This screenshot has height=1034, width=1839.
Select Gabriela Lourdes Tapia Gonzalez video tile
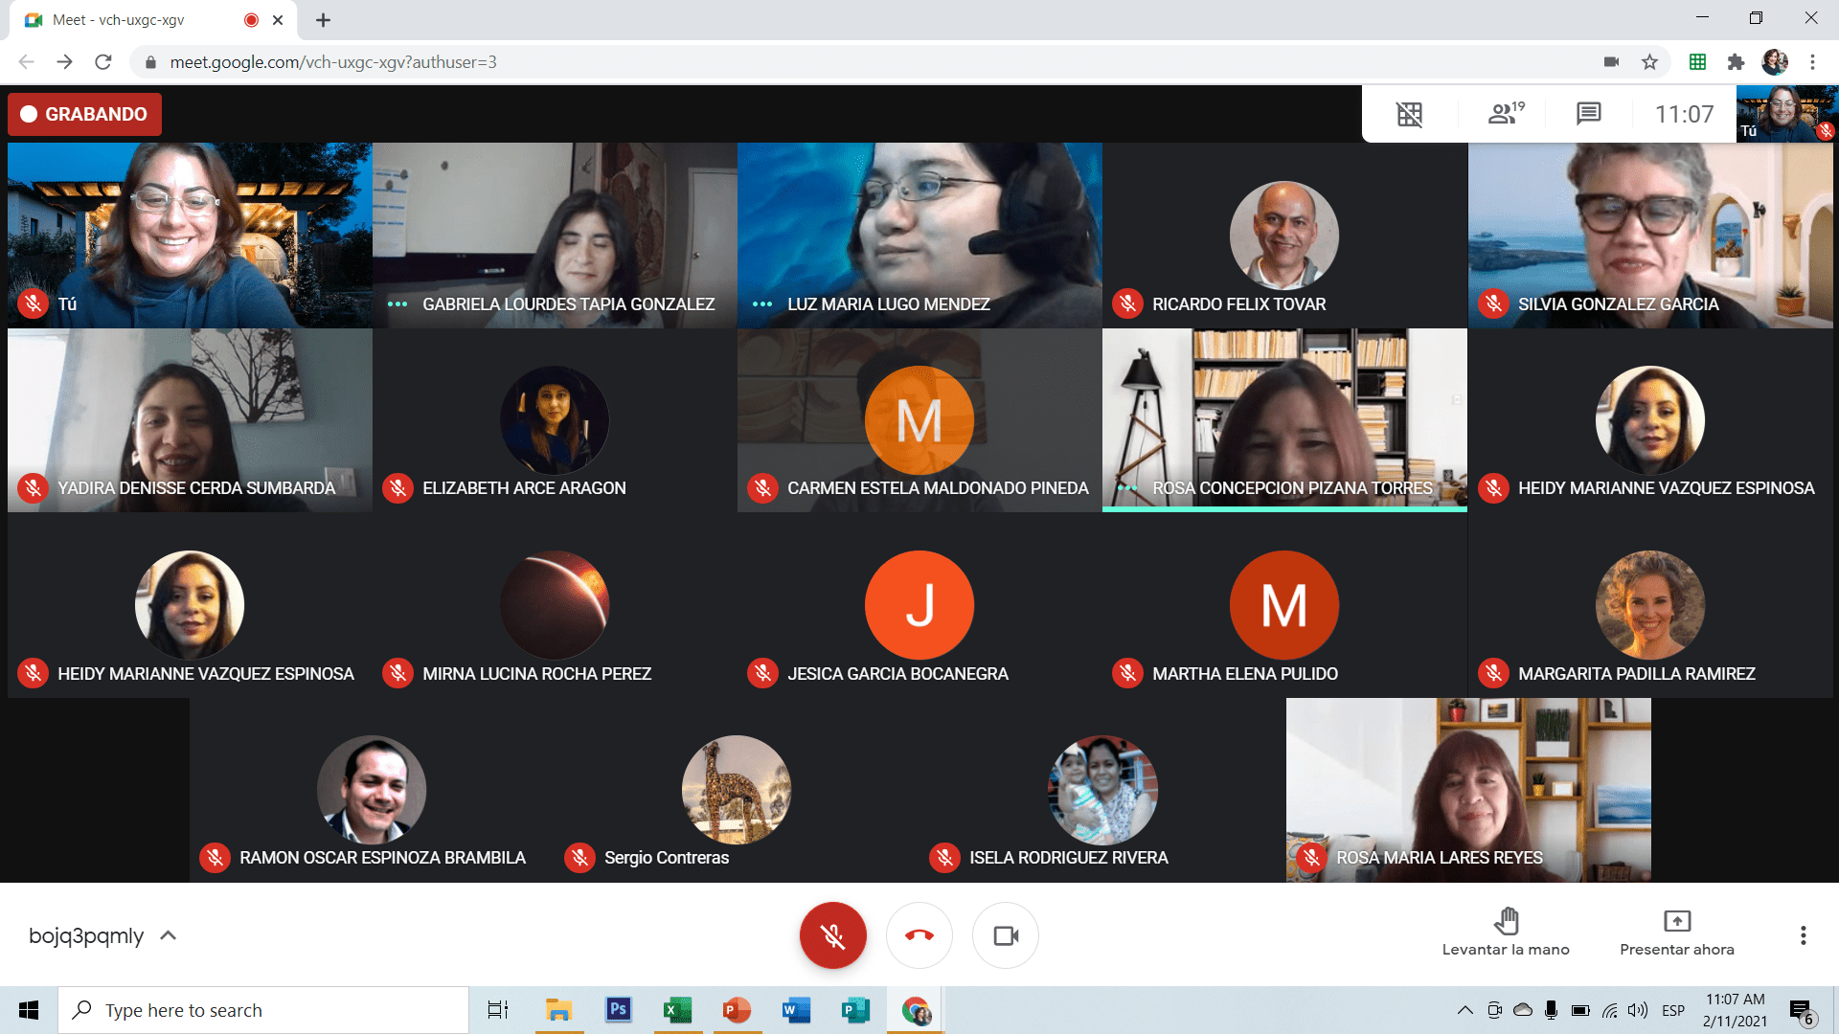[x=555, y=236]
